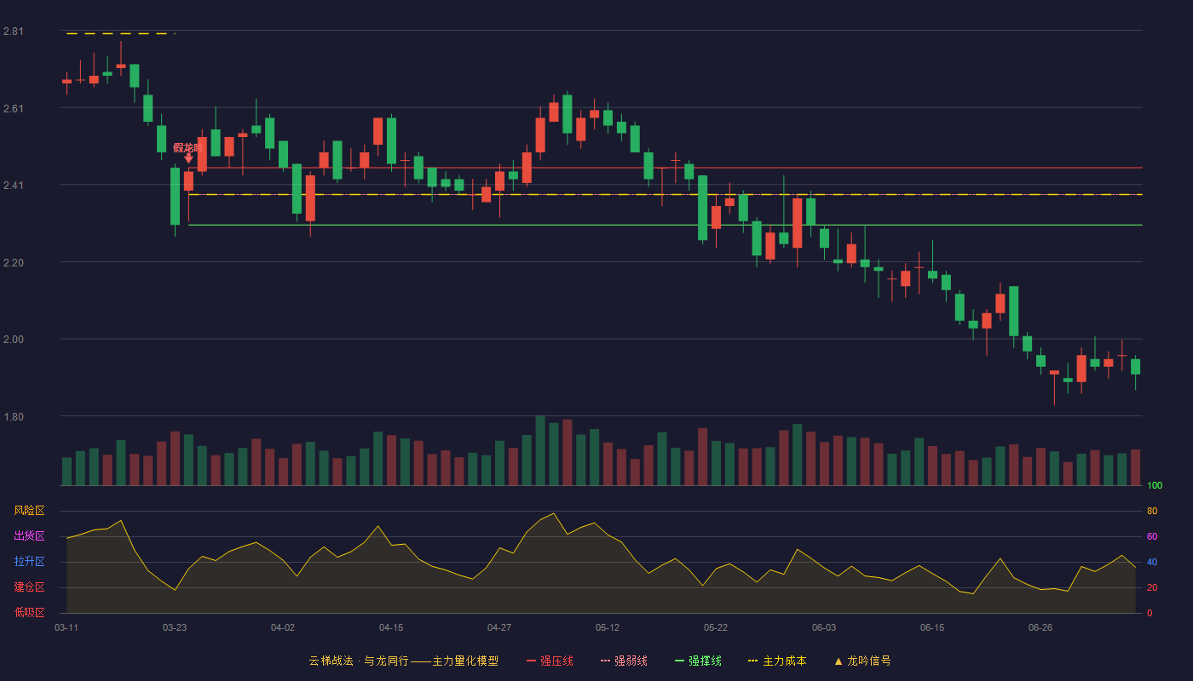Click the 2.61 price axis label

coord(14,108)
